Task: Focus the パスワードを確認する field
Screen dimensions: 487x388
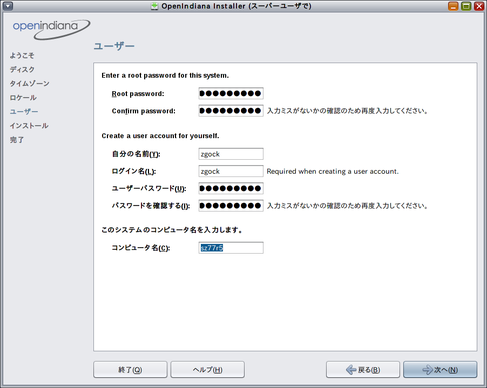Action: point(231,206)
